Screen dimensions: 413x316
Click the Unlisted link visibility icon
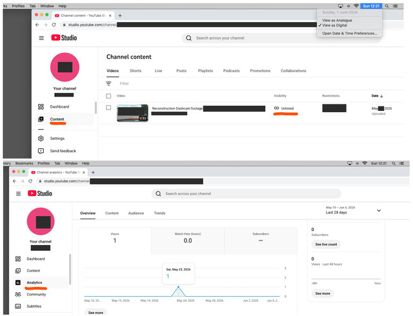pos(276,108)
